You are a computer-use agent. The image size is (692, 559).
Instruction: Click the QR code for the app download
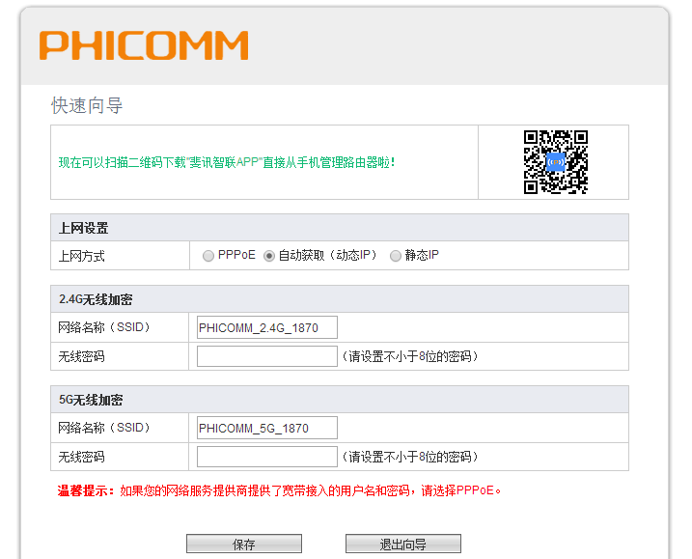(556, 162)
